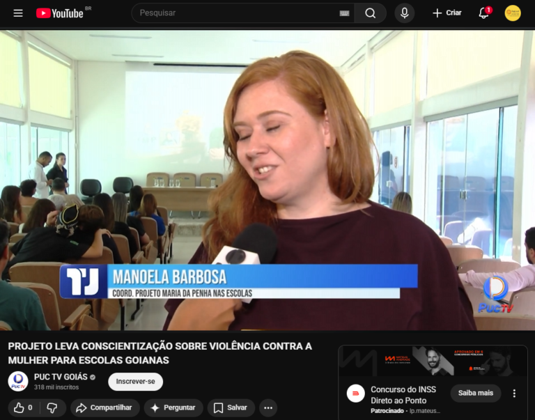The image size is (535, 420).
Task: Open the on-screen keyboard in search bar
Action: [x=344, y=13]
